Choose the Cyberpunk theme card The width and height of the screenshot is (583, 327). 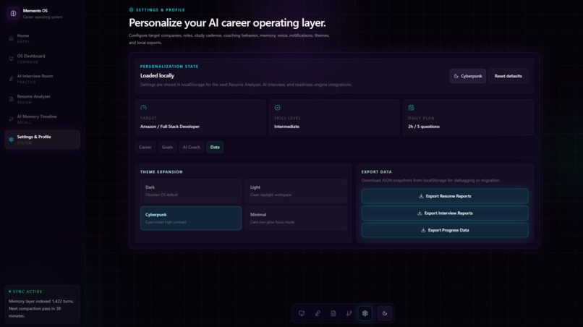pyautogui.click(x=191, y=218)
